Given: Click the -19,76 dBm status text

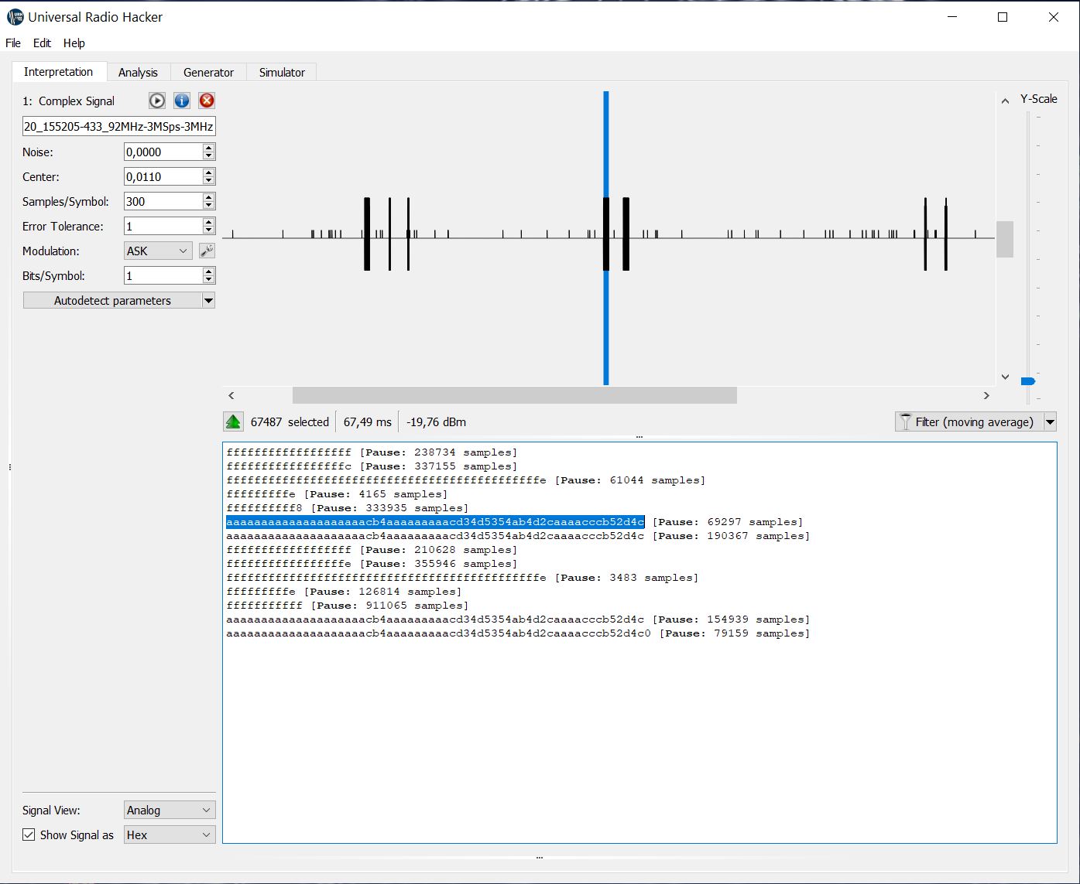Looking at the screenshot, I should (x=436, y=422).
